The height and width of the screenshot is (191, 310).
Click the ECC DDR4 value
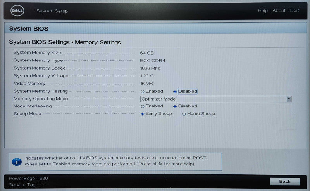152,61
